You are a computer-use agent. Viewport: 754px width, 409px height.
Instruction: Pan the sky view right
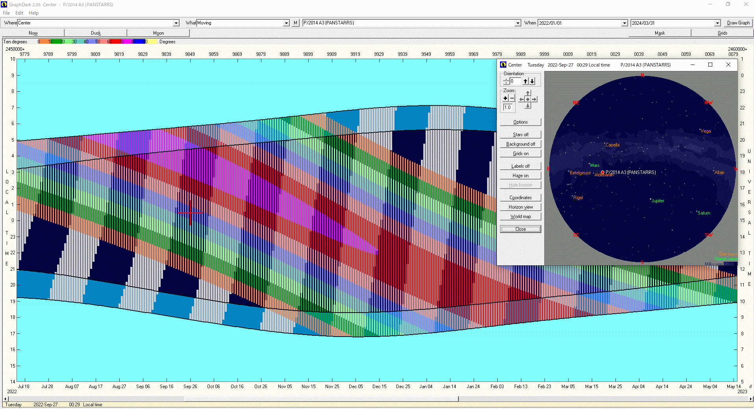coord(534,99)
